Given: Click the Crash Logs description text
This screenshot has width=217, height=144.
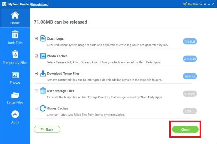Looking at the screenshot, I should coord(107,45).
